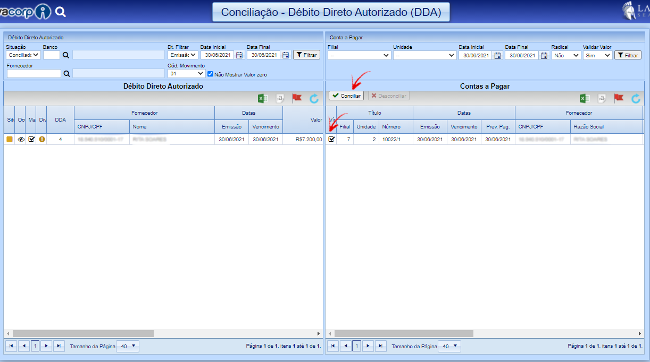Viewport: 650px width, 362px height.
Task: Click the red flag icon in Contas a Pagar
Action: (x=619, y=98)
